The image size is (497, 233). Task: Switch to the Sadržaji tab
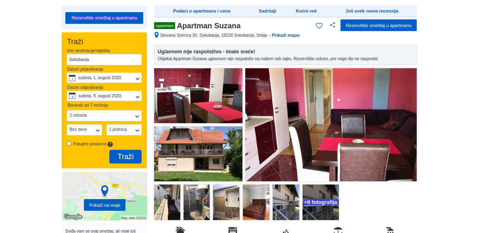[267, 11]
